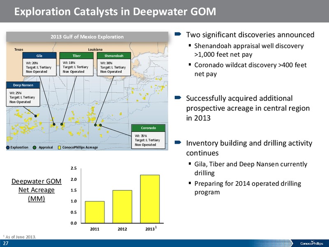The width and height of the screenshot is (329, 247).
Task: Click the 'Texas' label on the map
Action: click(x=19, y=49)
